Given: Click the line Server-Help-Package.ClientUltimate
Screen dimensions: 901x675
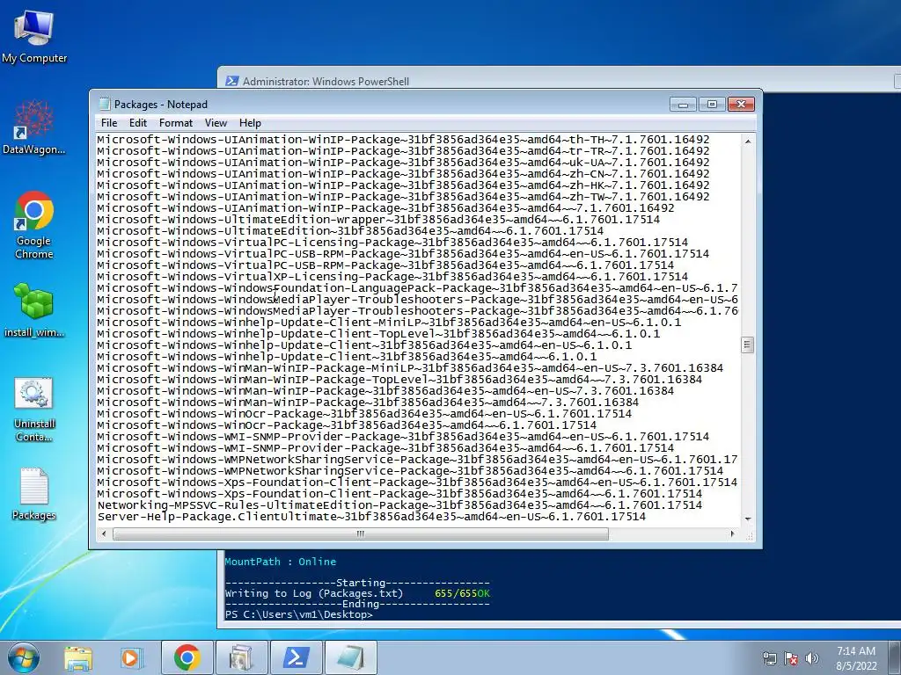Looking at the screenshot, I should point(371,517).
